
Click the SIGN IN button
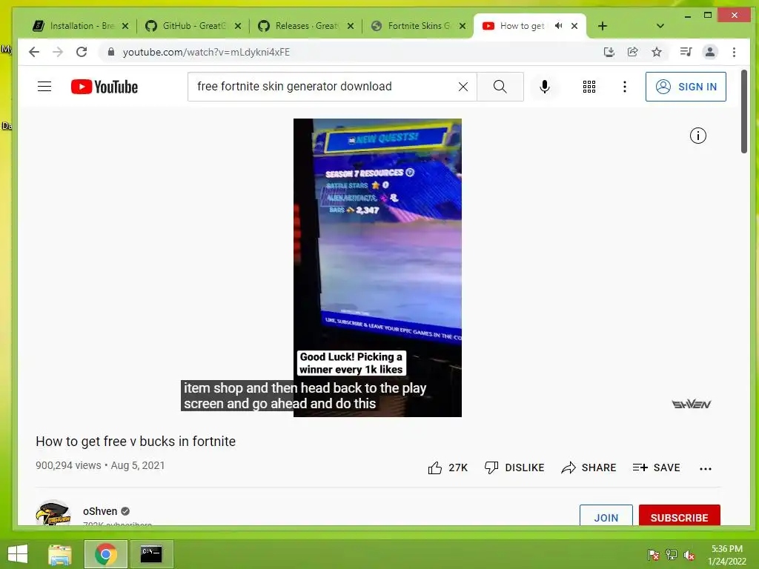pyautogui.click(x=686, y=87)
